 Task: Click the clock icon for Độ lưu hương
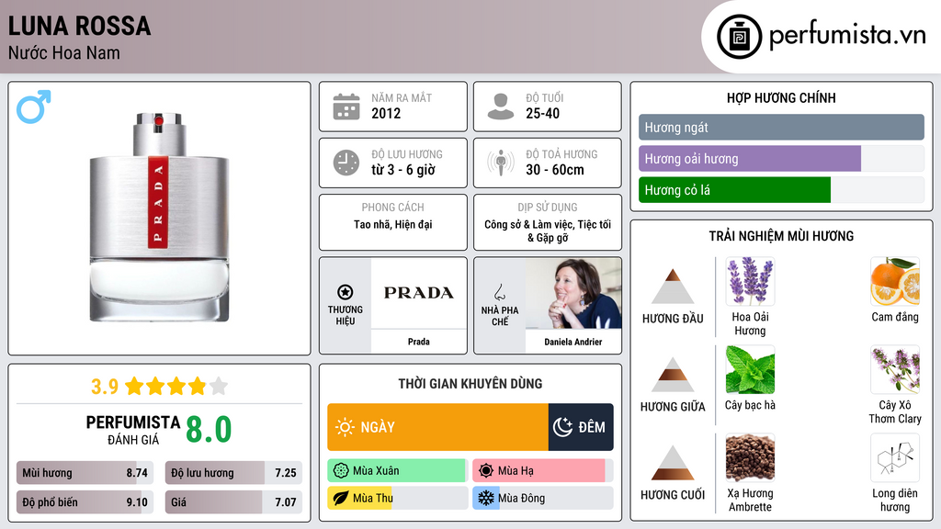[x=346, y=163]
